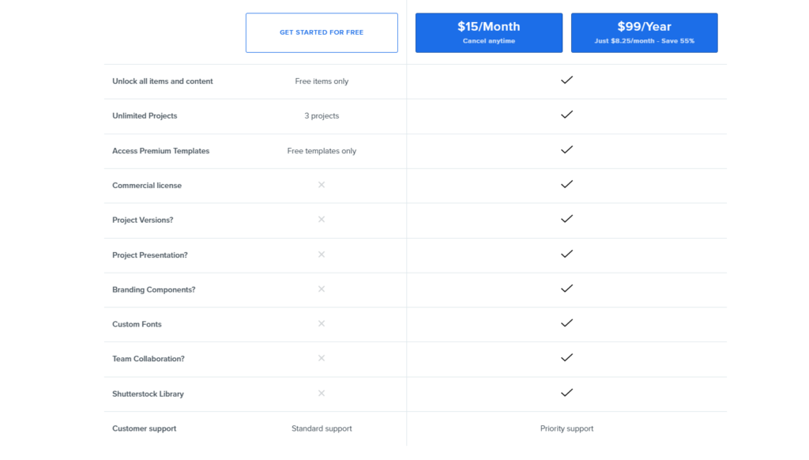Viewport: 809px width, 460px height.
Task: Click the 'Access Premium Templates' label
Action: pyautogui.click(x=161, y=151)
